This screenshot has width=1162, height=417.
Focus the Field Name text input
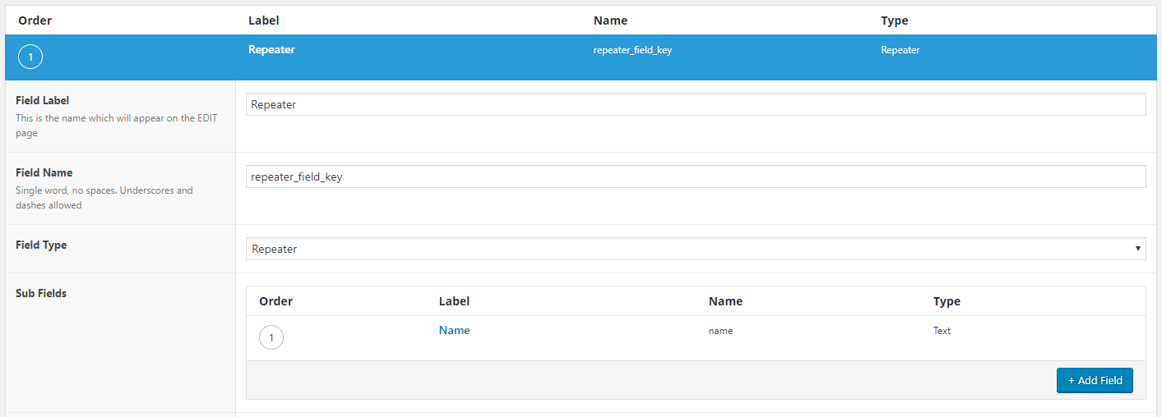[695, 176]
